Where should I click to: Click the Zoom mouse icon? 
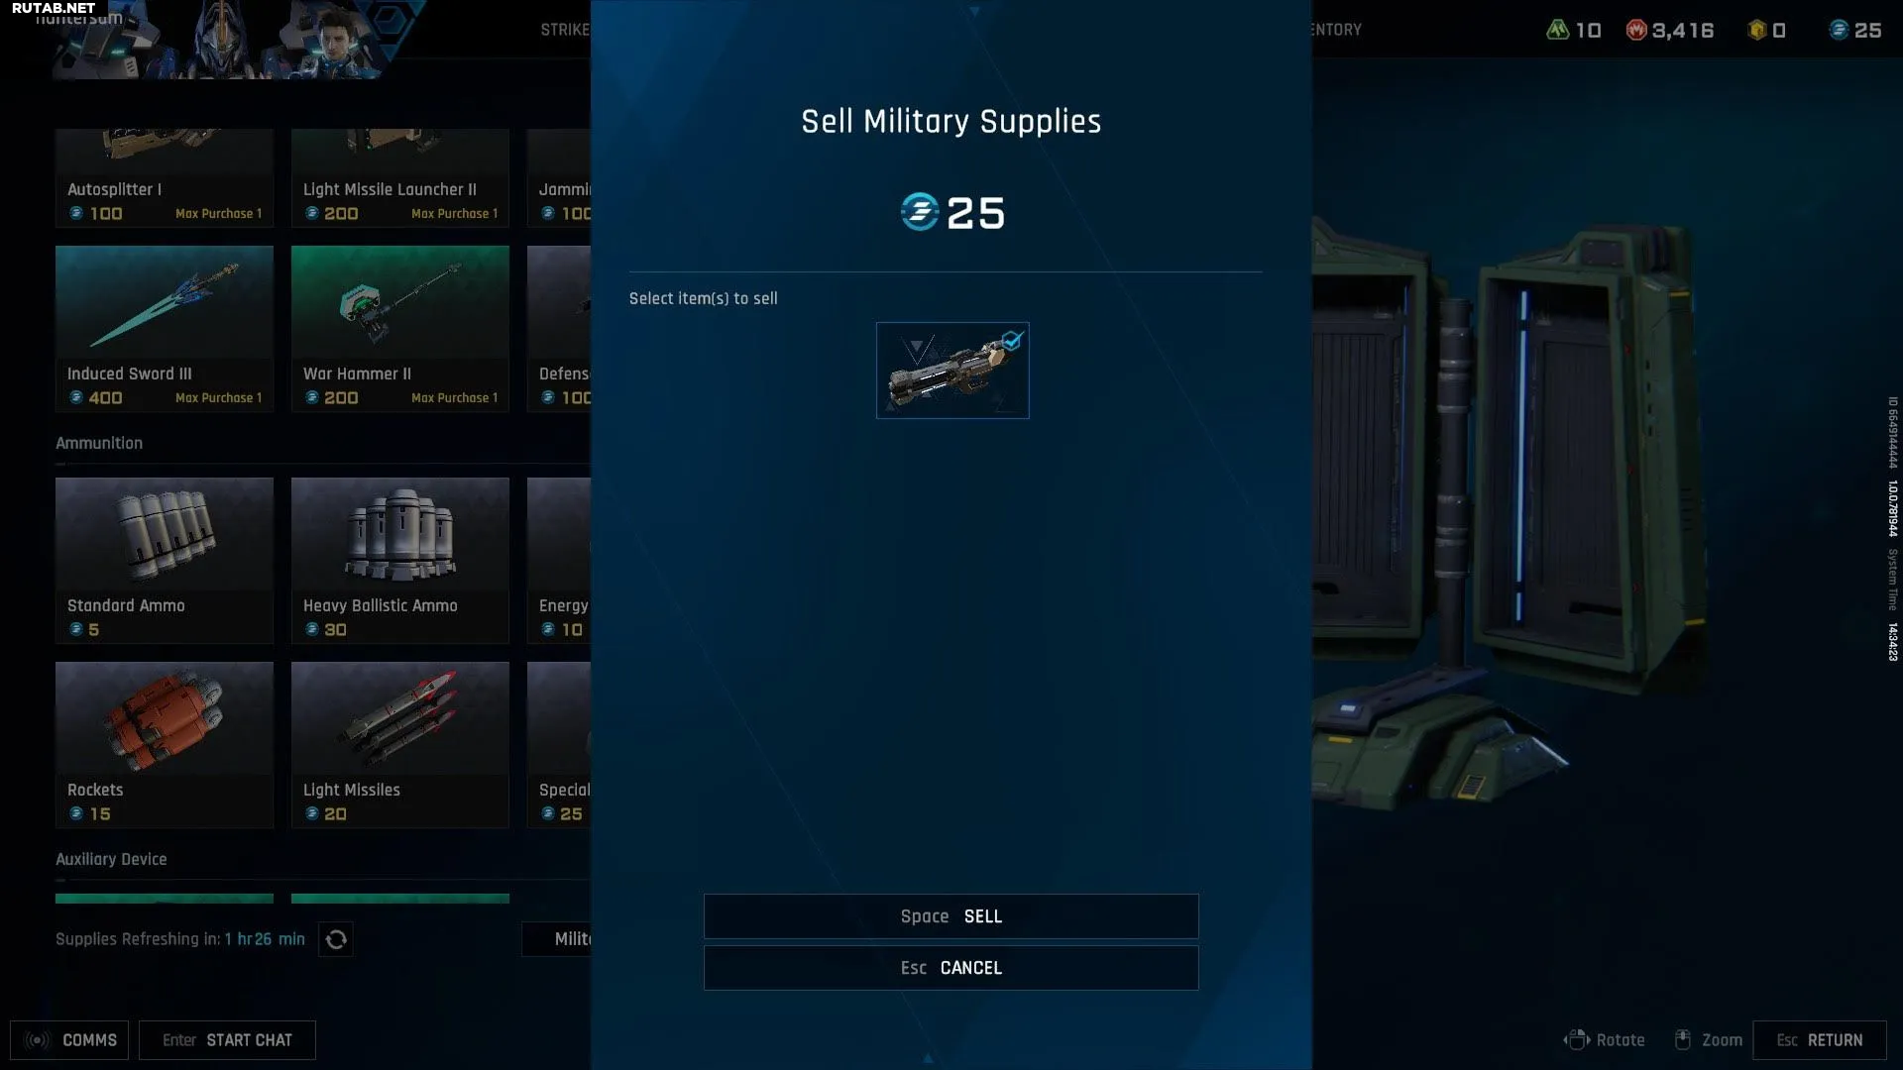1682,1040
